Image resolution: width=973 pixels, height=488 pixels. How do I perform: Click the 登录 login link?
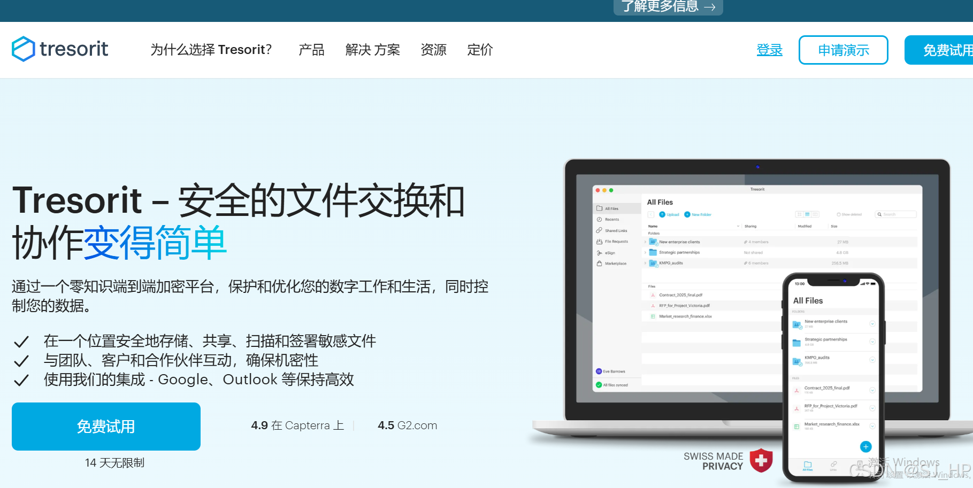tap(769, 50)
